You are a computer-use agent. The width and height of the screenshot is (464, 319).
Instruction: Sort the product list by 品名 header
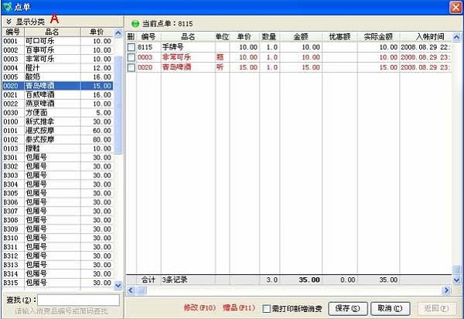coord(52,32)
